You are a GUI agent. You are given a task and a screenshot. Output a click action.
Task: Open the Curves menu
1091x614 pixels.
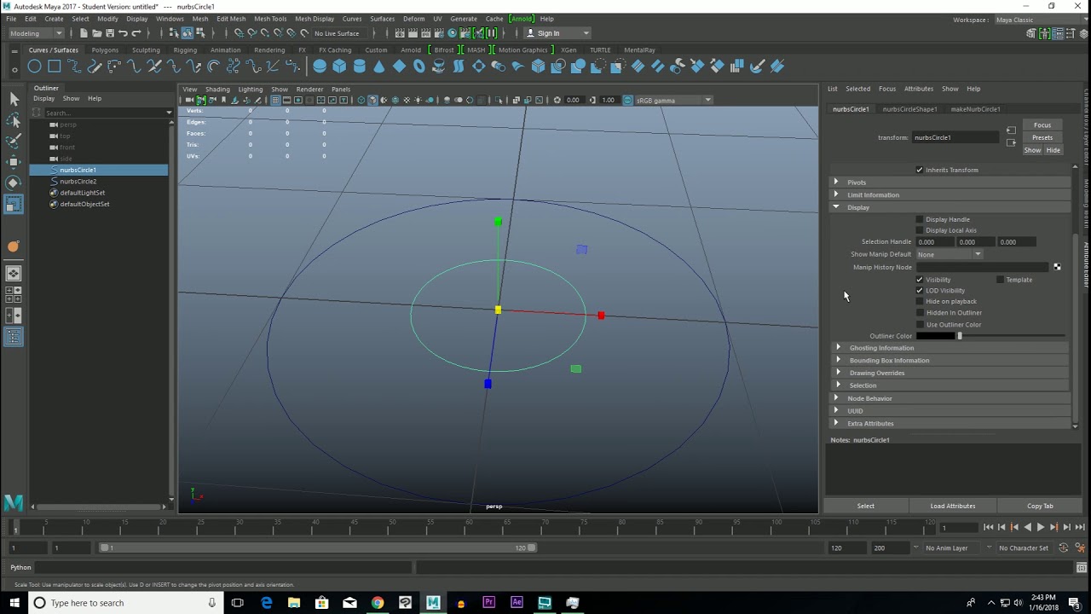click(x=352, y=19)
